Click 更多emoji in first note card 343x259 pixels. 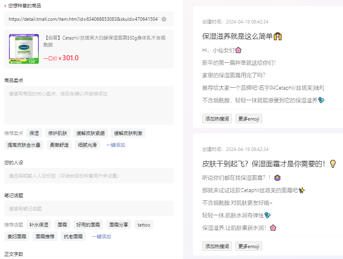tap(249, 119)
